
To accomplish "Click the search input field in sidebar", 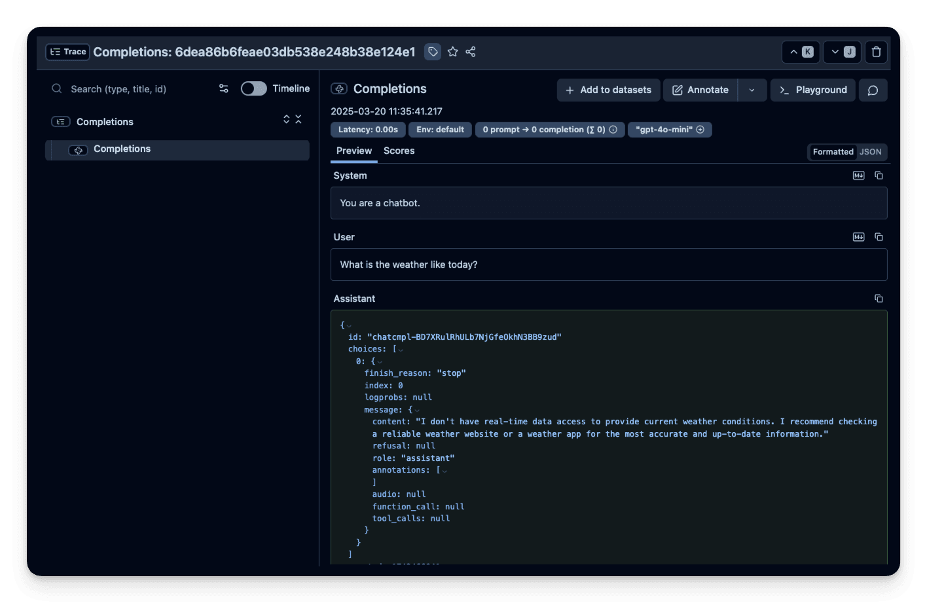I will 131,88.
